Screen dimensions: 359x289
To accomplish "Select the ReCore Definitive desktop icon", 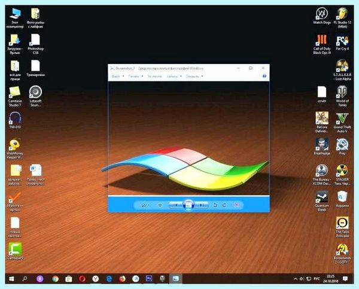I will point(322,122).
